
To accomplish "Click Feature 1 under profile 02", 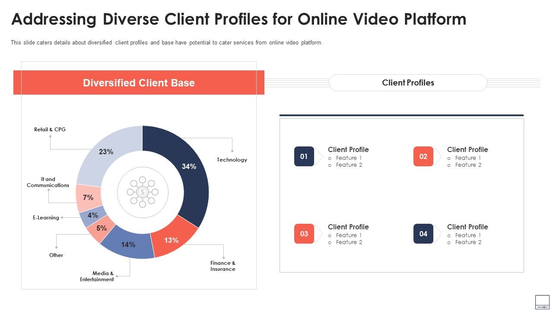I will 468,158.
